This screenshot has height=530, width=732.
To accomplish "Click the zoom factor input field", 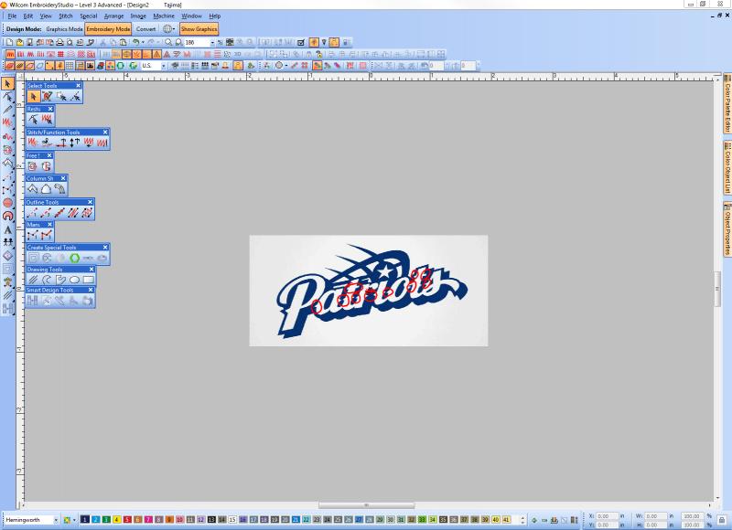I will tap(197, 42).
